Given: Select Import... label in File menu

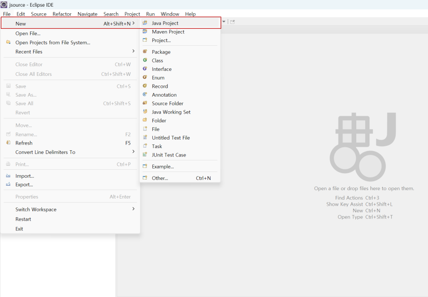Looking at the screenshot, I should tap(24, 176).
